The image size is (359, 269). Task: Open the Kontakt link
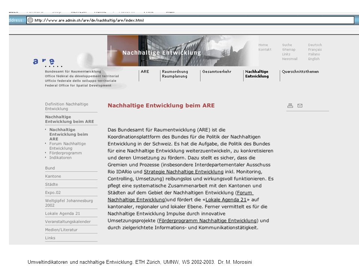point(265,49)
